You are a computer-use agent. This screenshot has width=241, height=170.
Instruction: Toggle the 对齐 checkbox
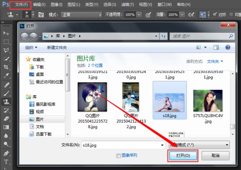[x=214, y=14]
